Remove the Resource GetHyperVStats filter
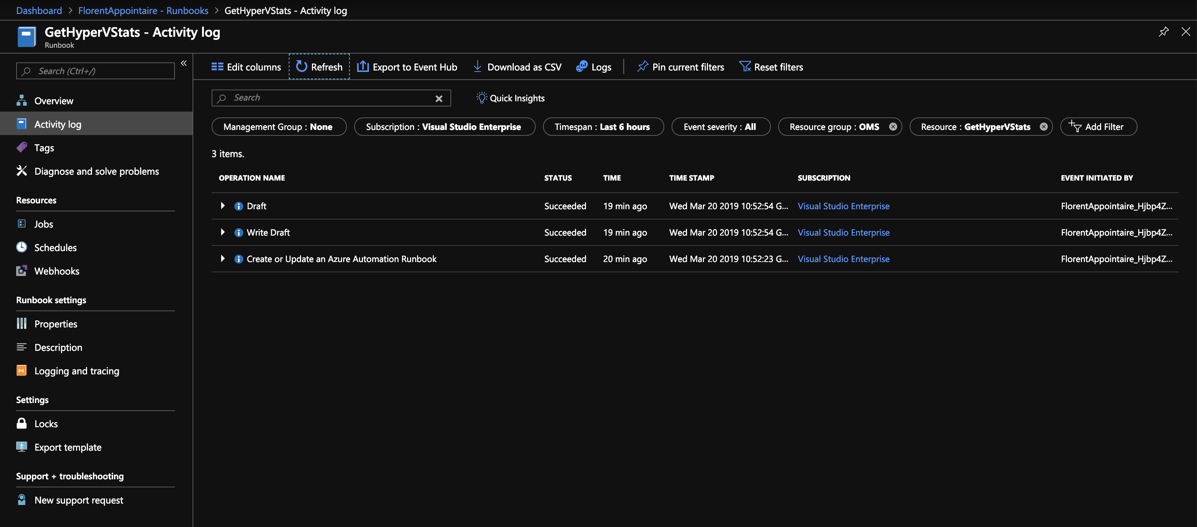Image resolution: width=1197 pixels, height=527 pixels. pyautogui.click(x=1044, y=127)
